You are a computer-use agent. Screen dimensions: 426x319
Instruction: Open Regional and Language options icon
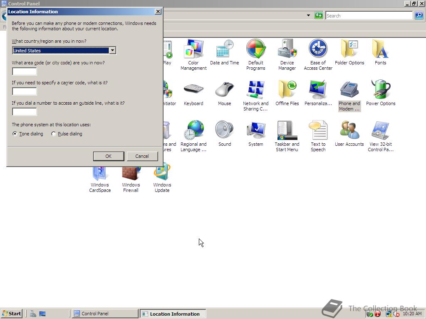(193, 136)
